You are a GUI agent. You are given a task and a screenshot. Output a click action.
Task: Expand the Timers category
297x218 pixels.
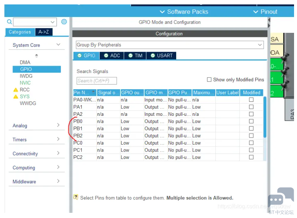coord(37,139)
